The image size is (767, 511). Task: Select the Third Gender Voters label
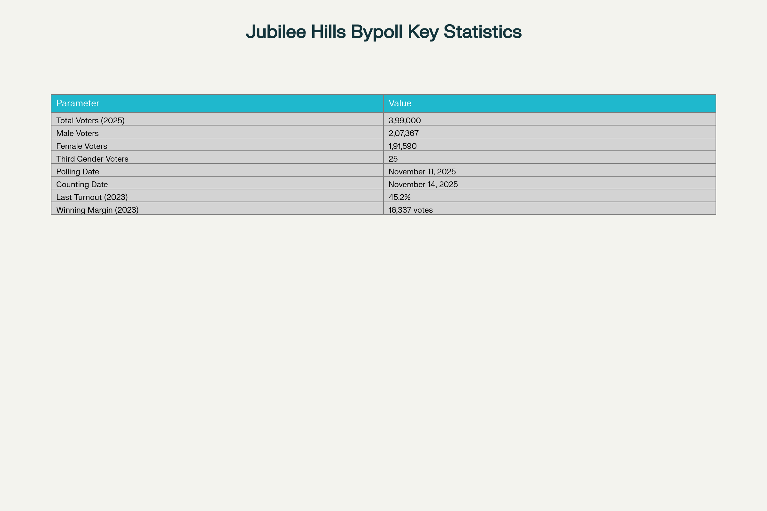pos(92,158)
